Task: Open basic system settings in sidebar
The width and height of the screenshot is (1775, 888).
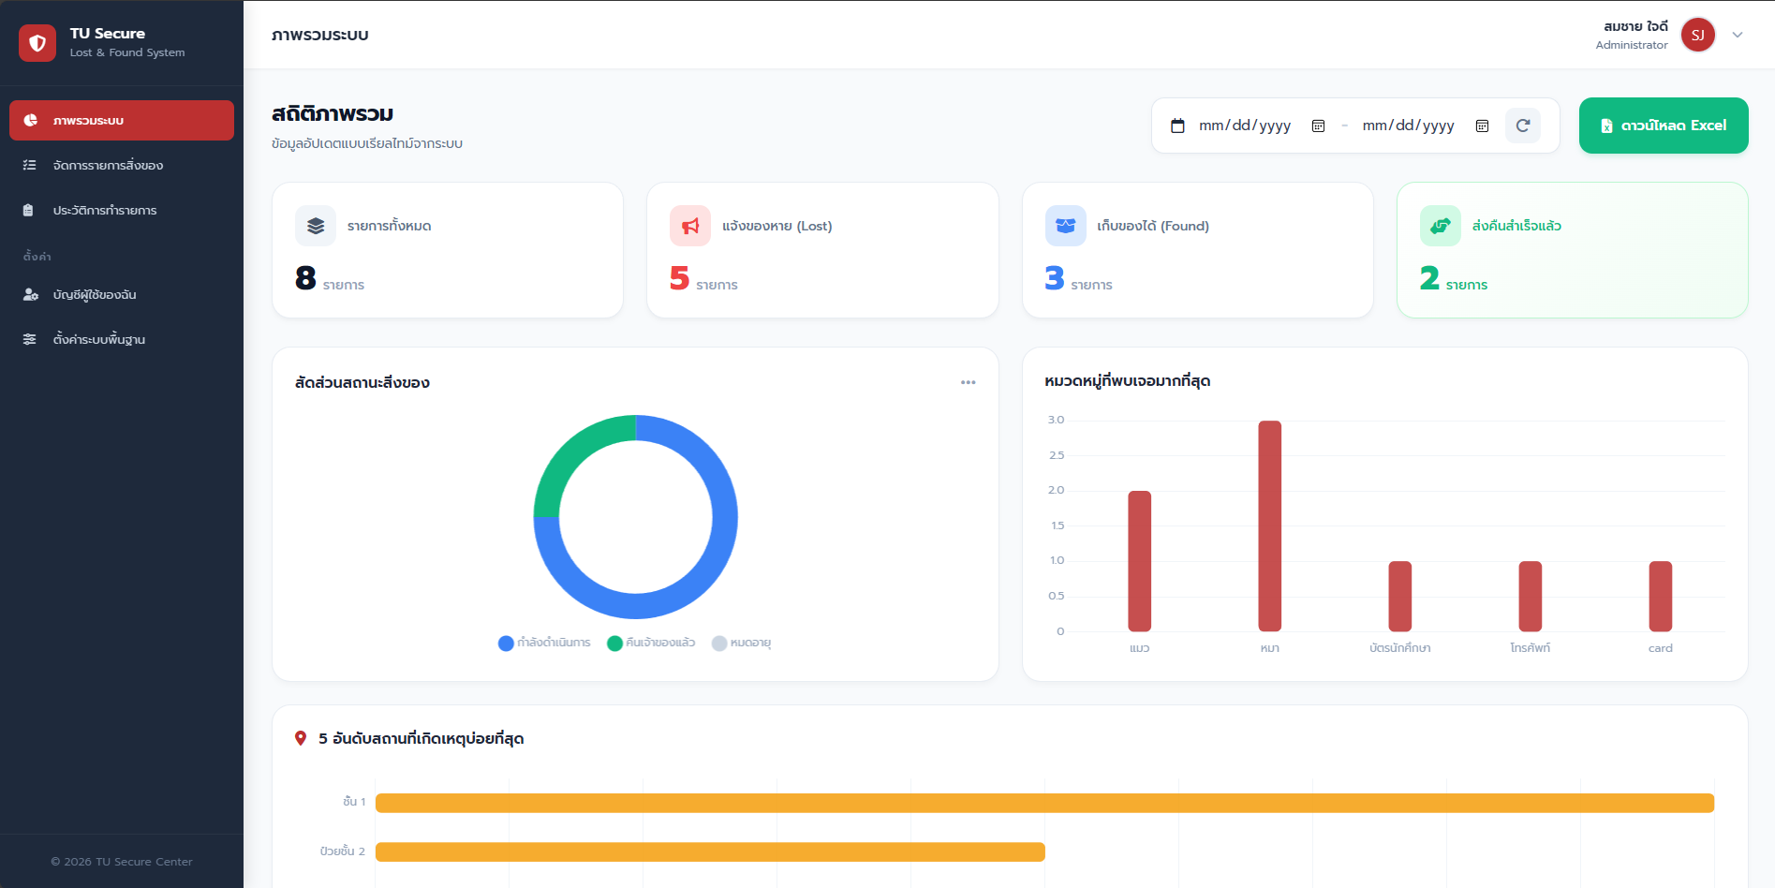Action: tap(98, 340)
